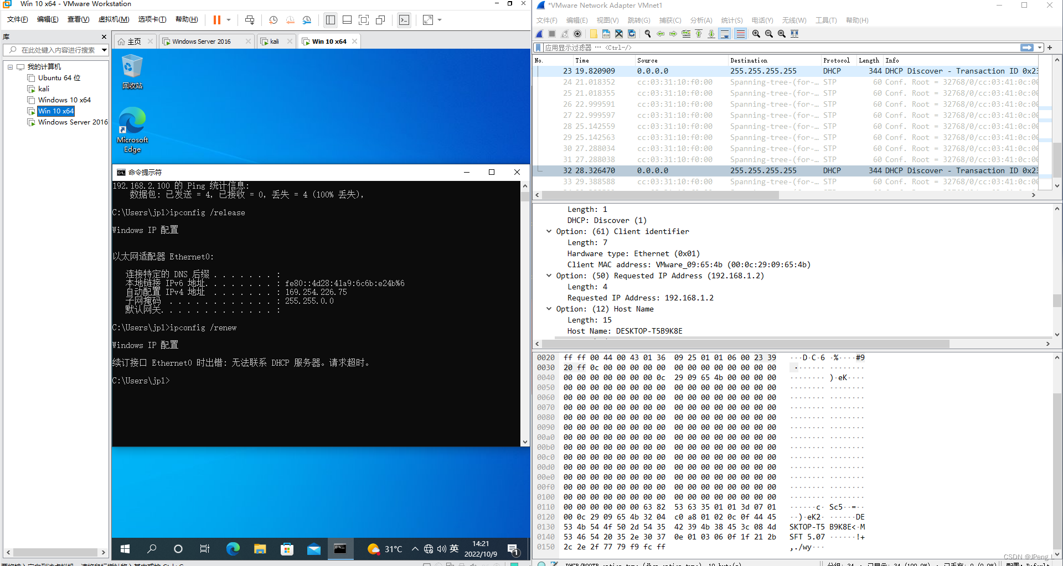Click the display filter bookmark icon
Viewport: 1063px width, 566px height.
coord(538,48)
